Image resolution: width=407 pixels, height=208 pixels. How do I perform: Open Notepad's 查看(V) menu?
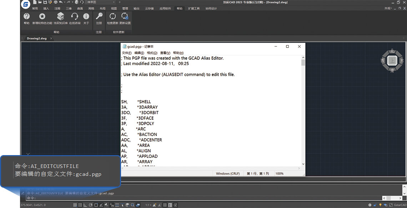[165, 53]
